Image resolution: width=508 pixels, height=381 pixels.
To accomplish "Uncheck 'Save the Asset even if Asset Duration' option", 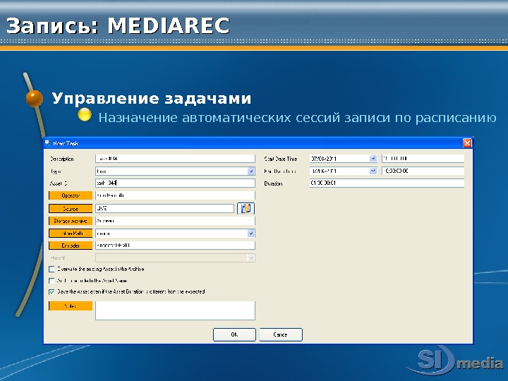I will point(52,292).
